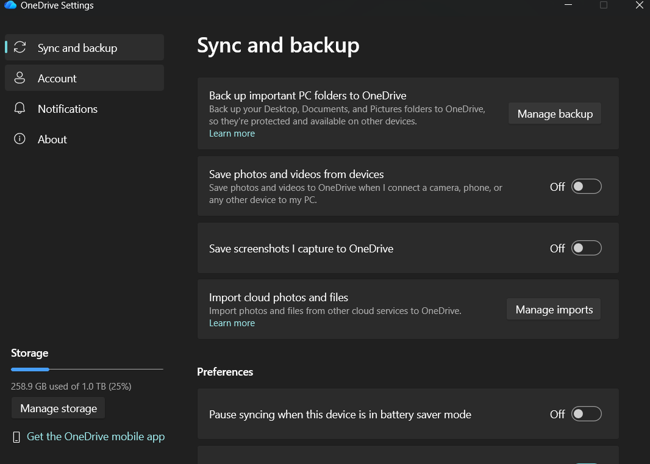
Task: Click the OneDrive cloud icon in title bar
Action: pyautogui.click(x=10, y=5)
